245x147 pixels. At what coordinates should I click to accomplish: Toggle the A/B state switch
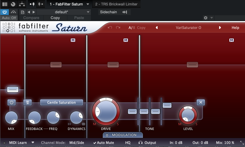click(x=132, y=28)
